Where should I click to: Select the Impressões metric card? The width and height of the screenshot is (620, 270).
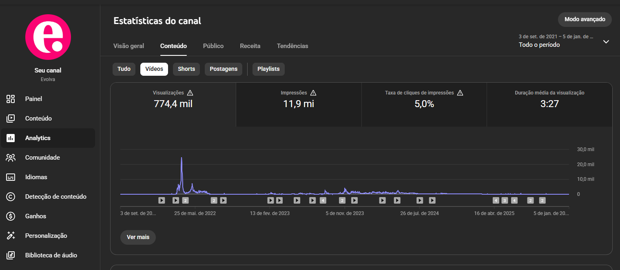pos(299,104)
